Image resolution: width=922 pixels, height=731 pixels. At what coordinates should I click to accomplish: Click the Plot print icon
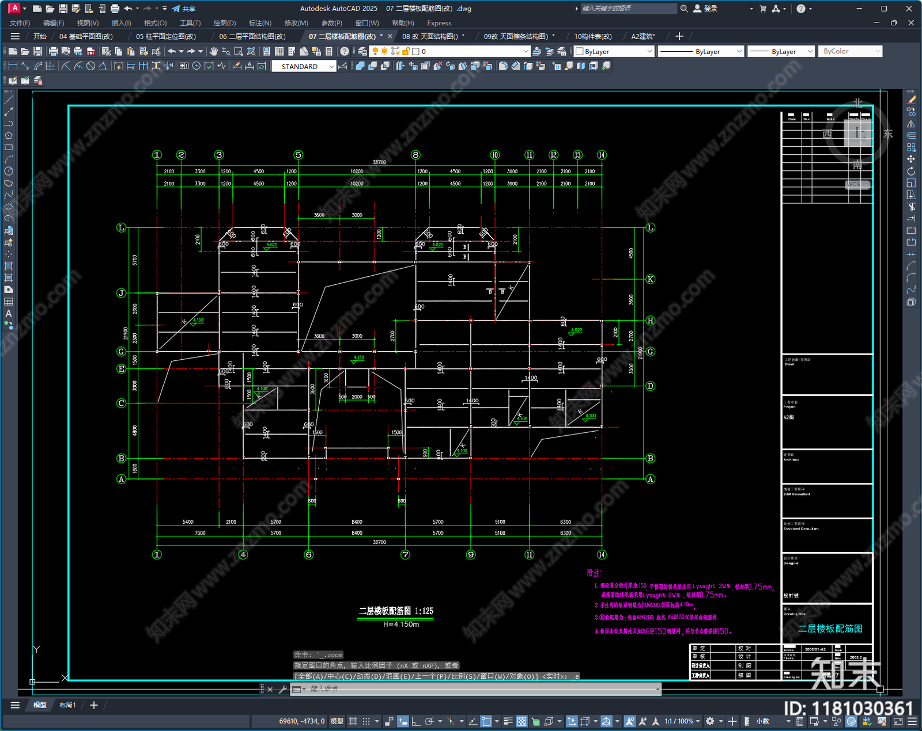tap(53, 51)
